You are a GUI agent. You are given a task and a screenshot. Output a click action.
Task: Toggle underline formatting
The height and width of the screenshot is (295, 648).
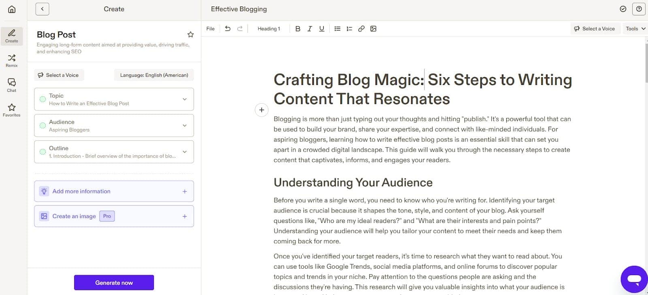(322, 29)
